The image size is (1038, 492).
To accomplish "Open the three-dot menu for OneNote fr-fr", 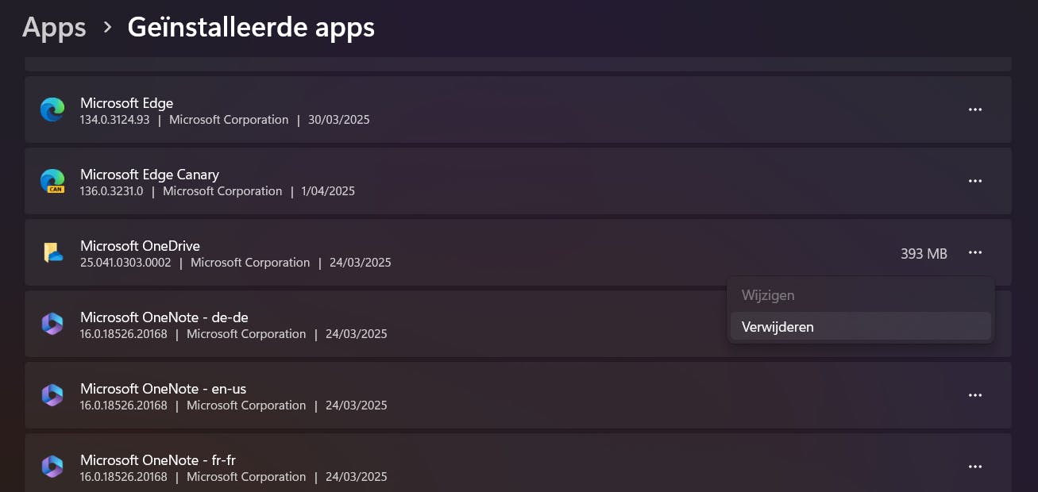I will click(x=975, y=467).
